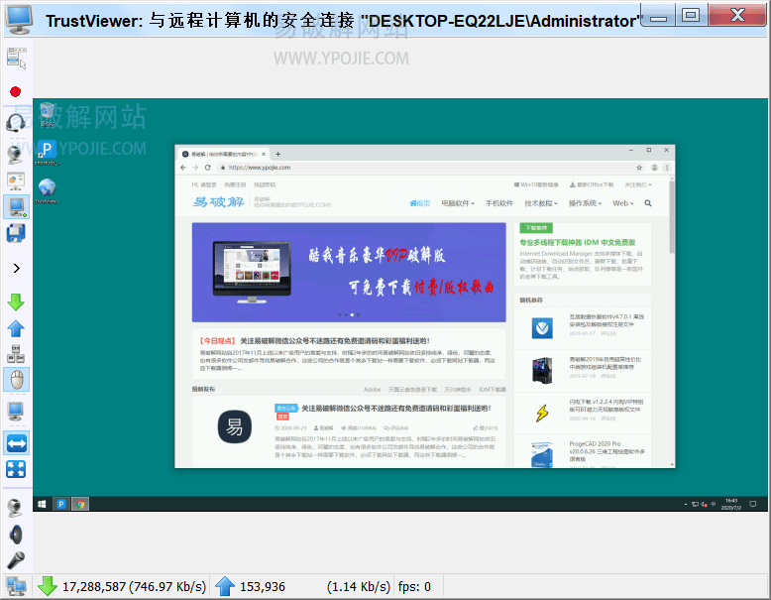The image size is (771, 600).
Task: Open the 首页 nav item
Action: [x=420, y=203]
